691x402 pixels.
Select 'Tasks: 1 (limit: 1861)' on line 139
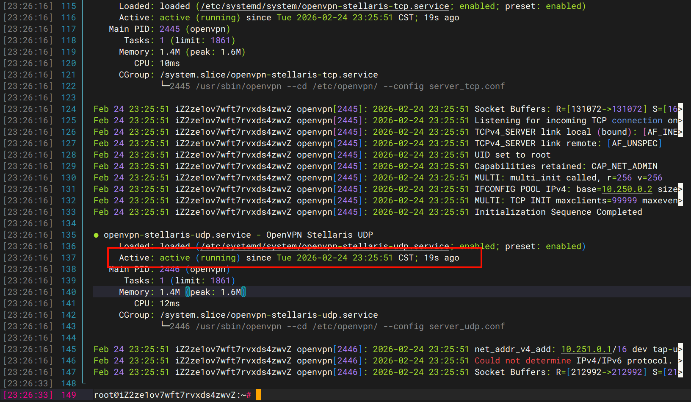pos(180,281)
